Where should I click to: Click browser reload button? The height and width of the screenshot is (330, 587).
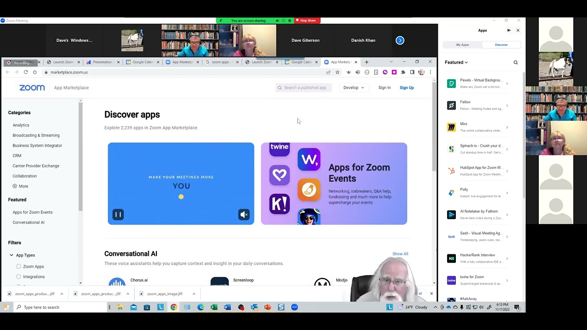tap(26, 72)
